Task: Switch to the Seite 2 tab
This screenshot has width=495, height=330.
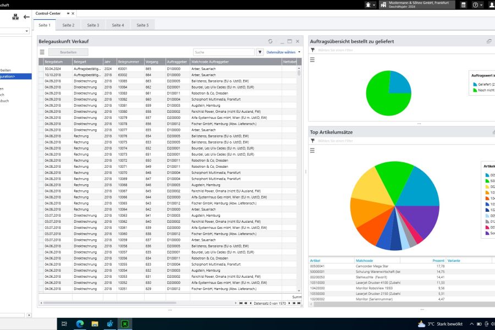Action: point(68,25)
